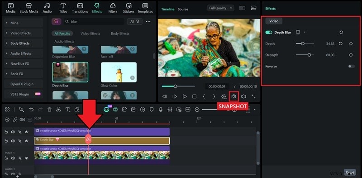
Task: Zoom out the timeline with minus button
Action: 197,110
